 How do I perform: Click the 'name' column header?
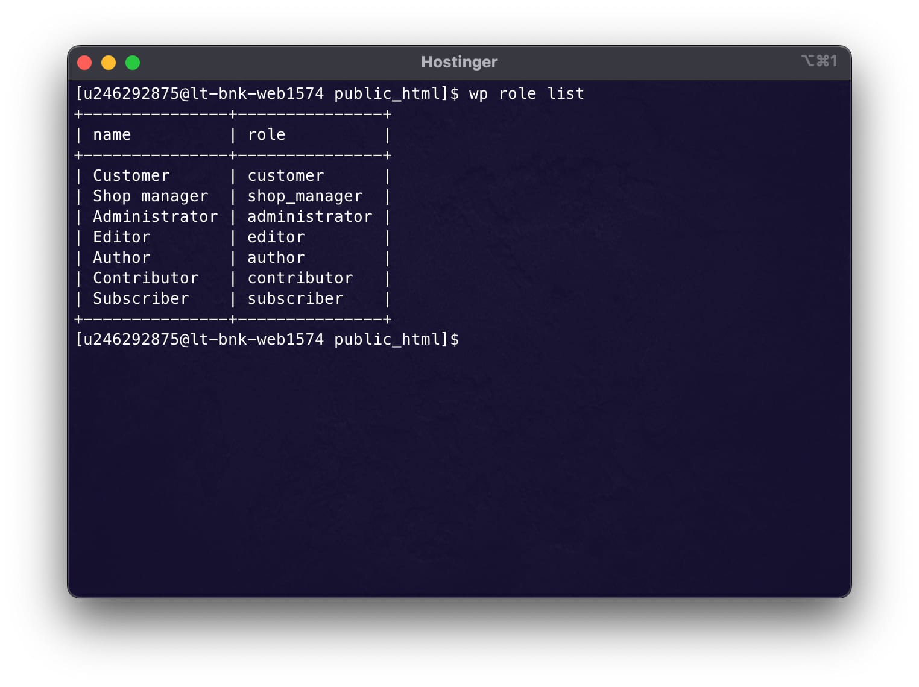tap(112, 134)
